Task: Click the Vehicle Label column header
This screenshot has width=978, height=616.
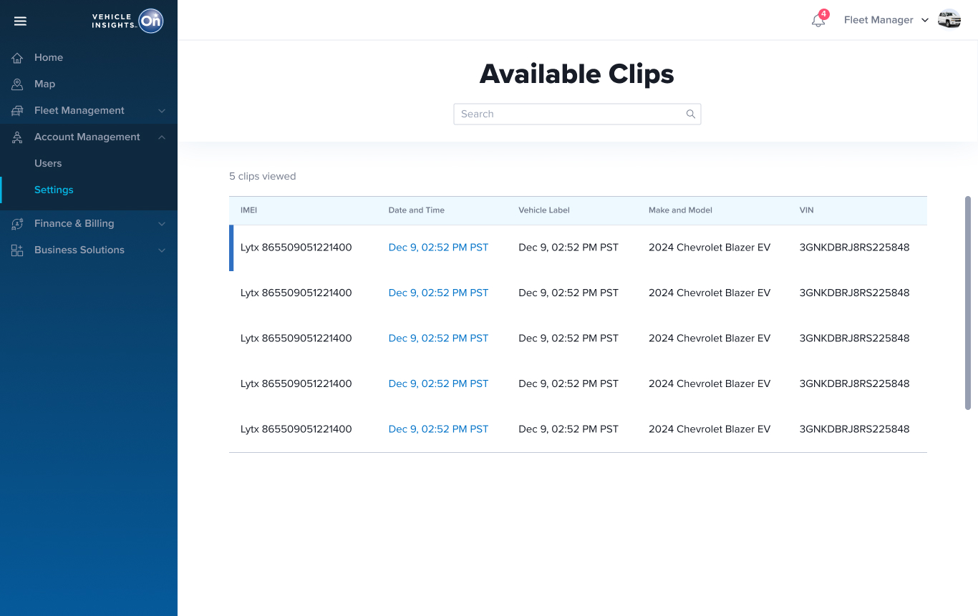Action: [544, 210]
